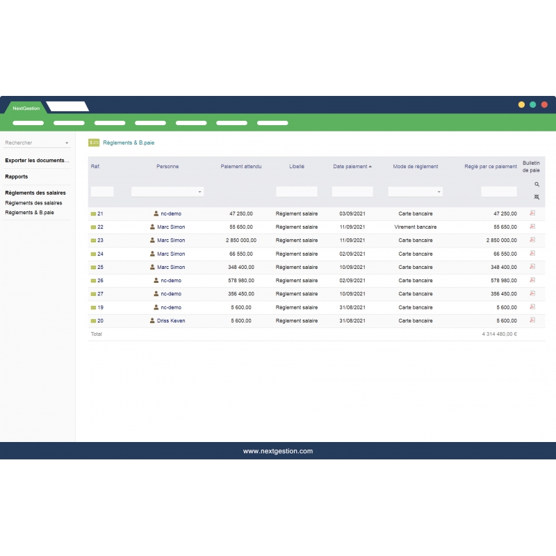
Task: Click the www.nextgestion.com footer link
Action: [278, 450]
